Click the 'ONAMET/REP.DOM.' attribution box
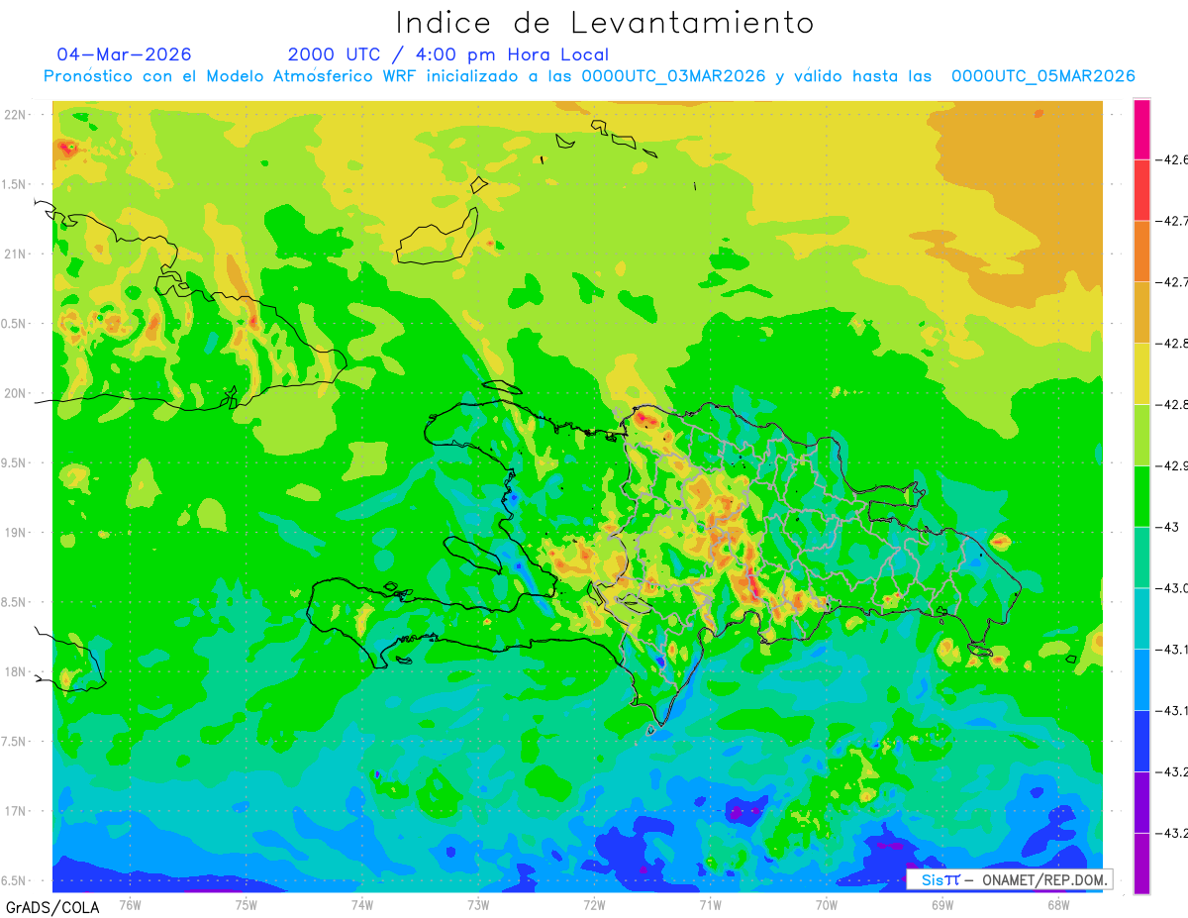1188x918 pixels. (x=1009, y=879)
